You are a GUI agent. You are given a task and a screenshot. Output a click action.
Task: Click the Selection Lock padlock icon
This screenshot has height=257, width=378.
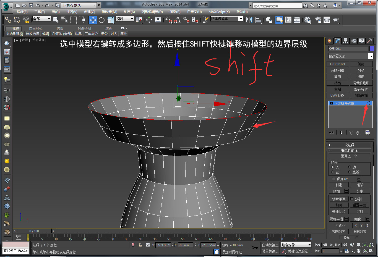140,245
